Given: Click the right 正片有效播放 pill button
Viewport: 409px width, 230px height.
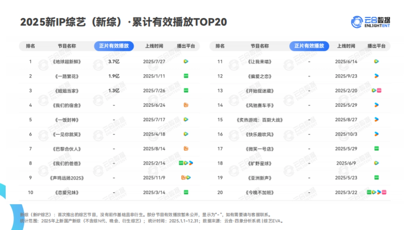Looking at the screenshot, I should (309, 46).
